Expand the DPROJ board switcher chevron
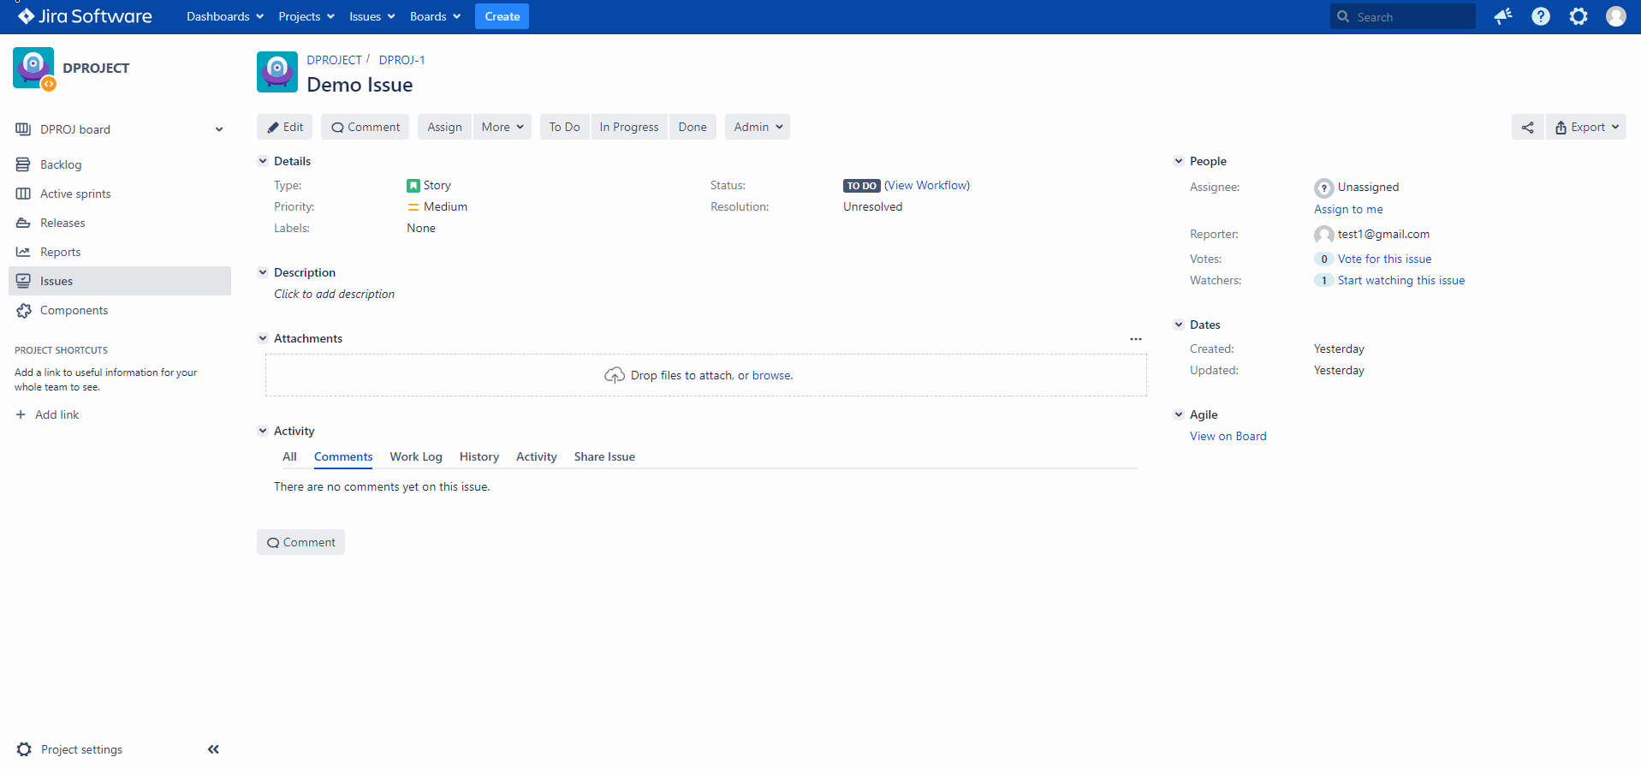 point(219,129)
